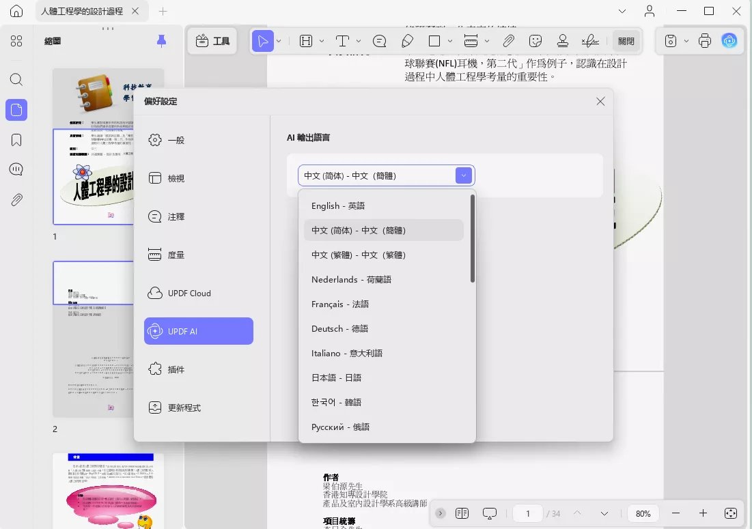This screenshot has width=752, height=529.
Task: Go to next page with down chevron
Action: click(604, 513)
